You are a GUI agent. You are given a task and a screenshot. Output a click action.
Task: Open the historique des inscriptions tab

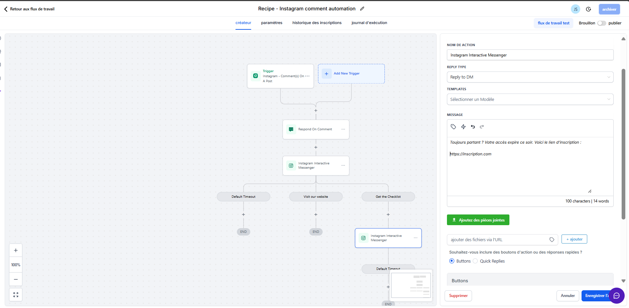[x=316, y=23]
